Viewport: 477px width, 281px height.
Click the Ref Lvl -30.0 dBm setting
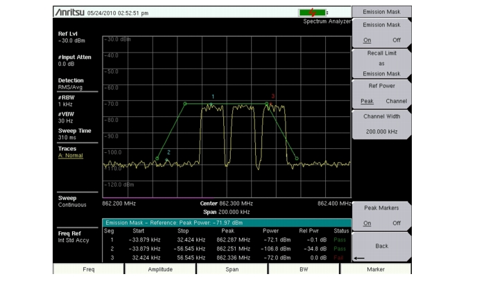click(72, 37)
